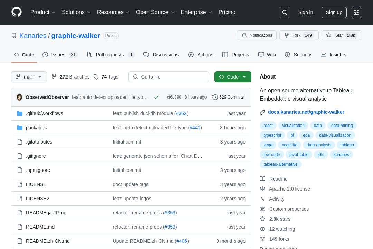The height and width of the screenshot is (249, 373).
Task: Select the pivot-table topic tag
Action: 299,155
